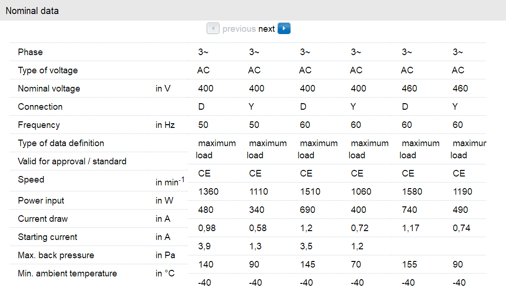
Task: Select the 'Phase' row label
Action: [30, 52]
